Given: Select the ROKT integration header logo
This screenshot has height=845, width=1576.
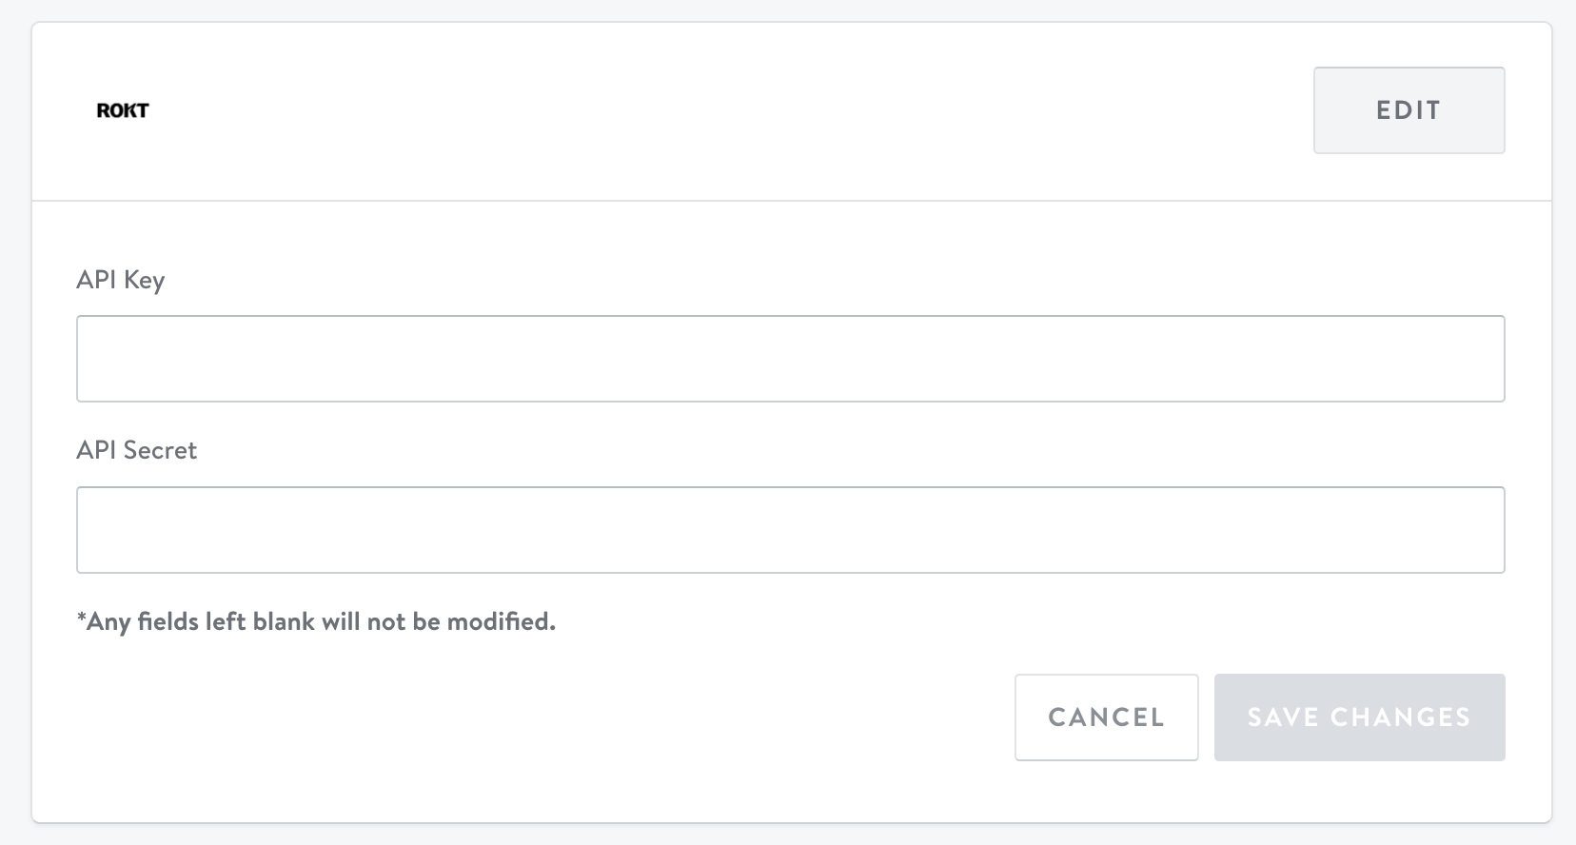Looking at the screenshot, I should (x=123, y=110).
